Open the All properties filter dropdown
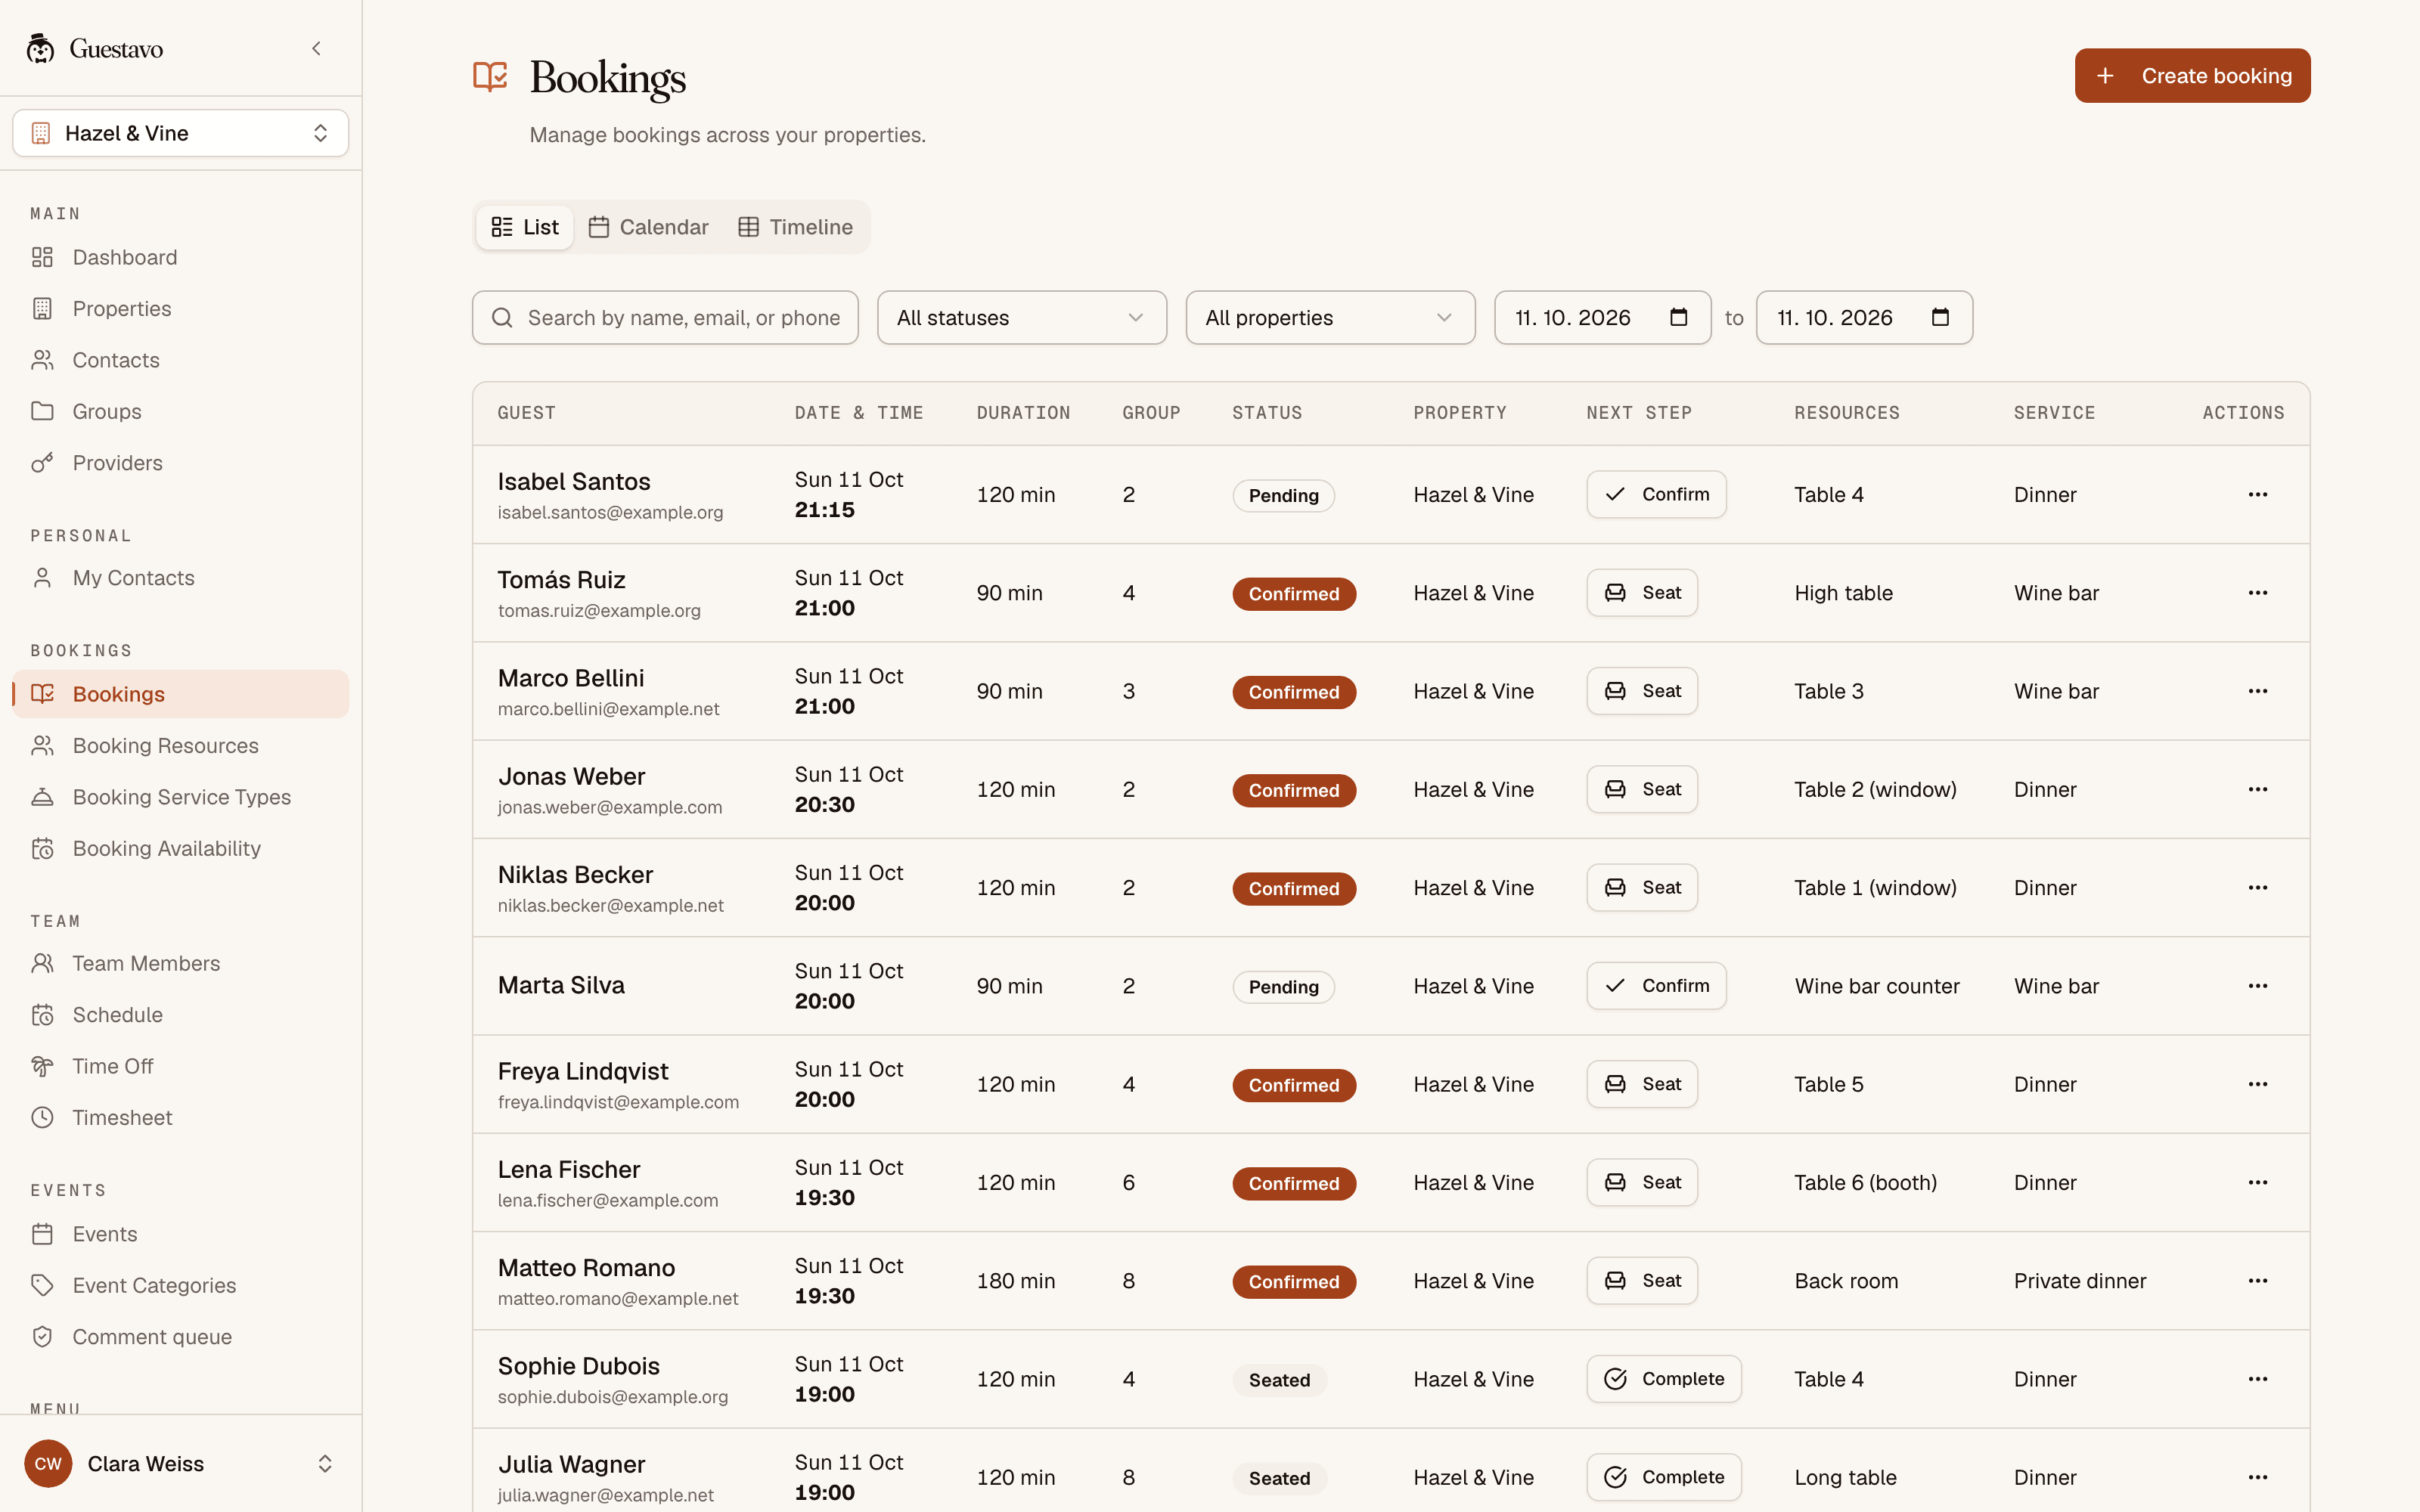The height and width of the screenshot is (1512, 2420). [1330, 318]
